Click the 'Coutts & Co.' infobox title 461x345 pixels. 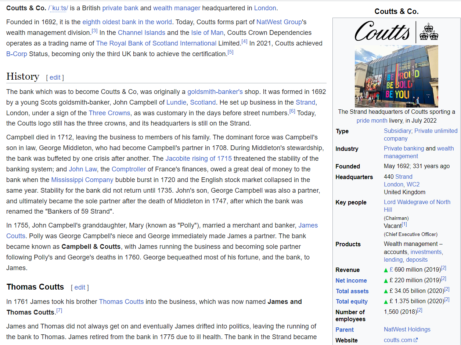[396, 11]
